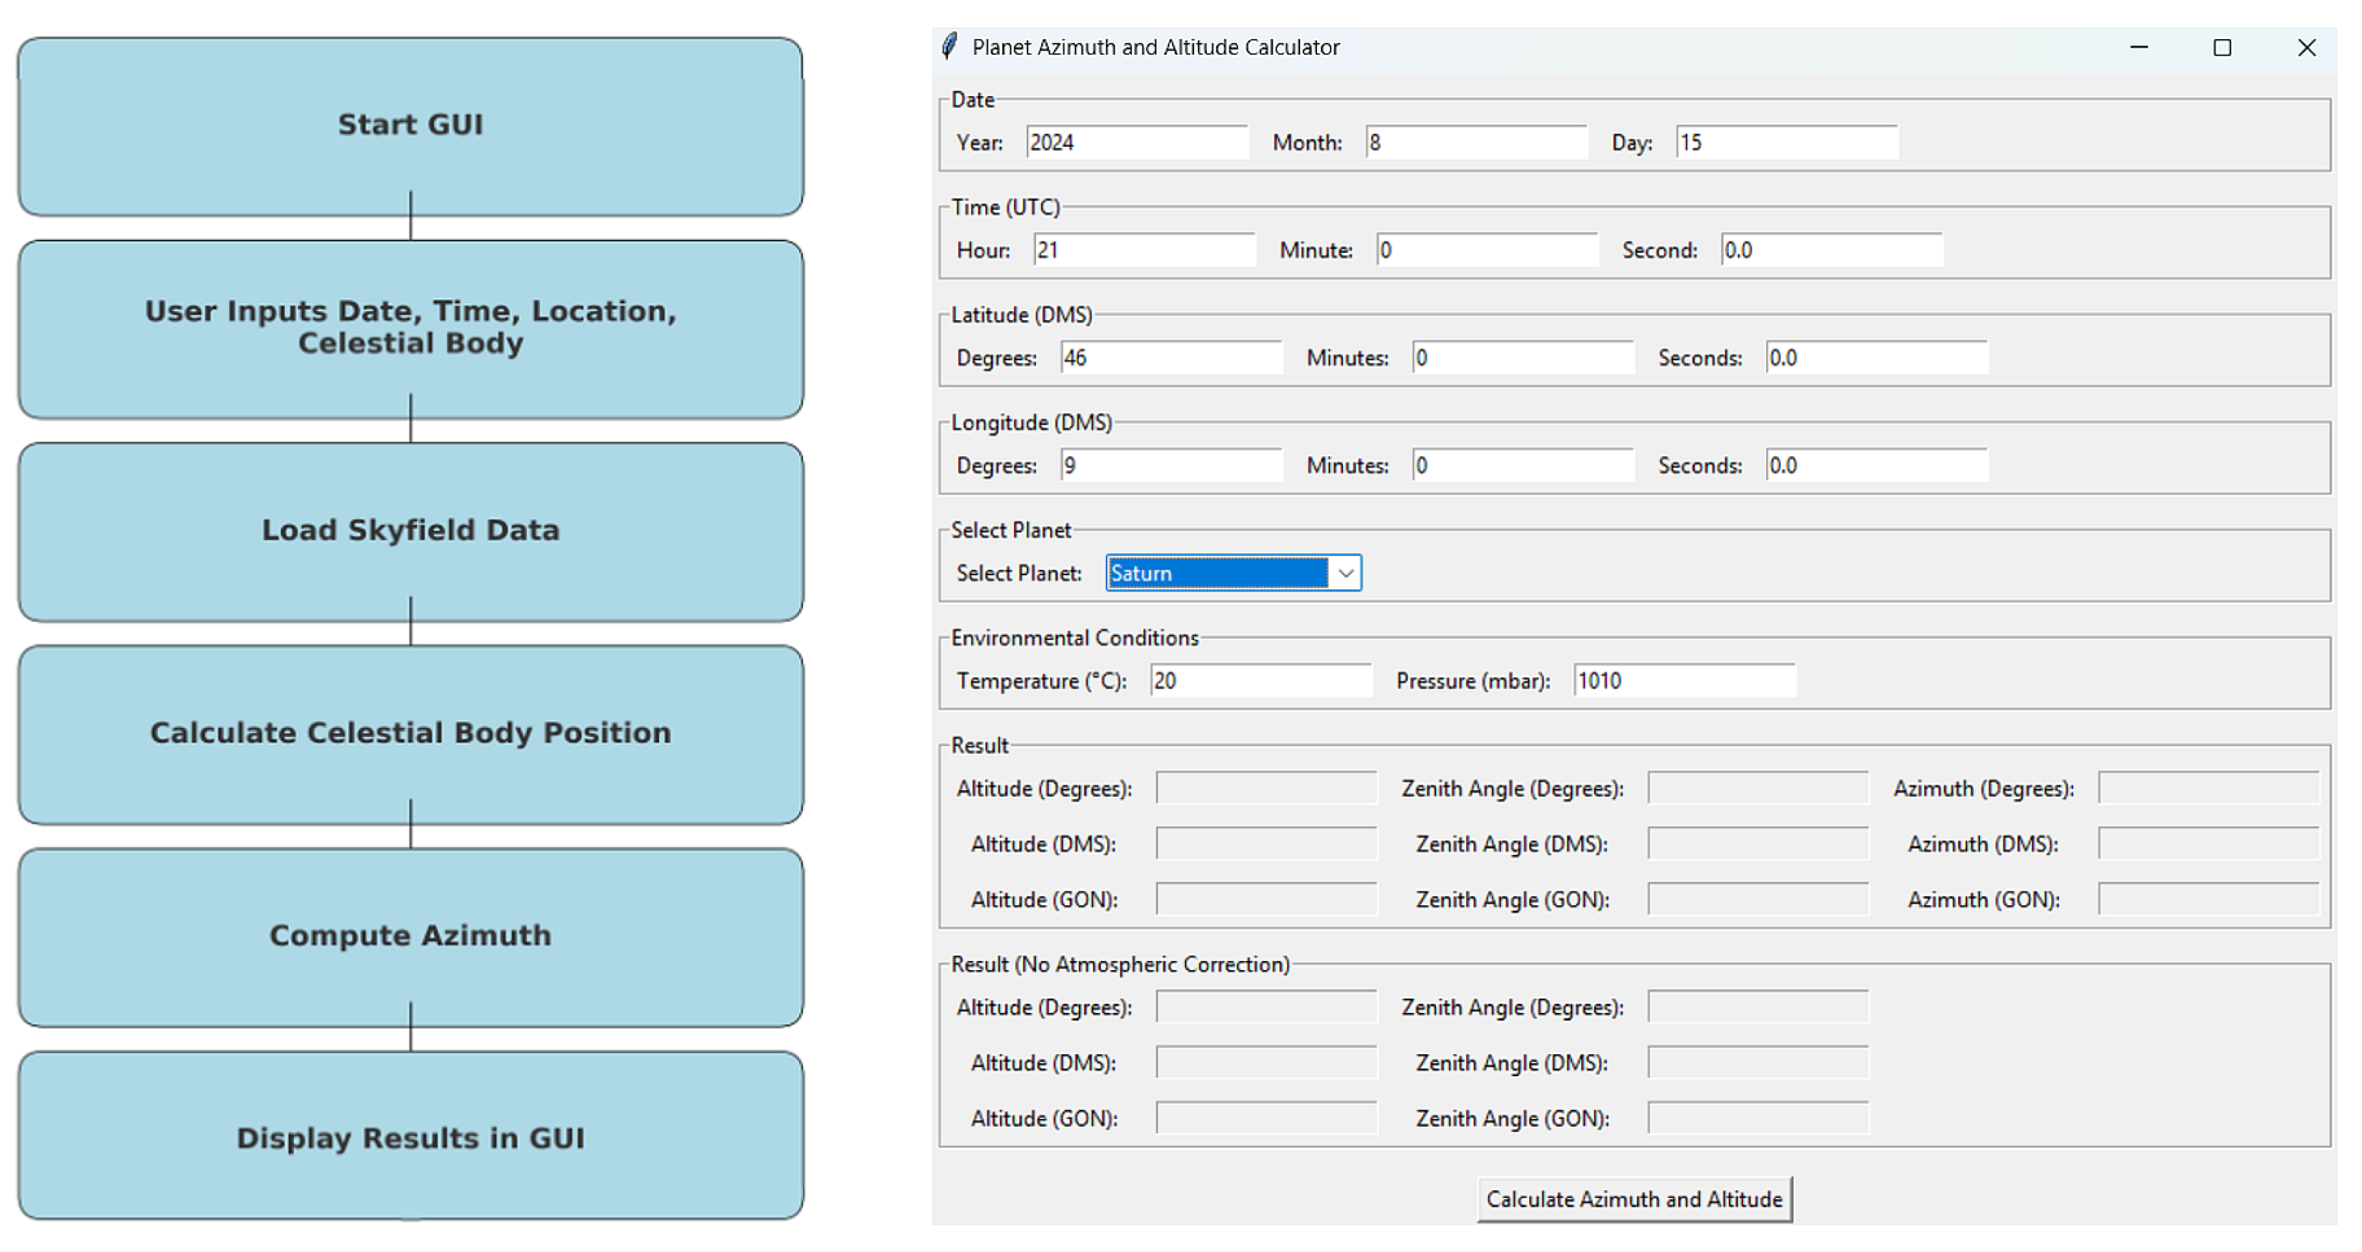Select the Latitude Seconds field
This screenshot has width=2362, height=1252.
coord(1877,357)
